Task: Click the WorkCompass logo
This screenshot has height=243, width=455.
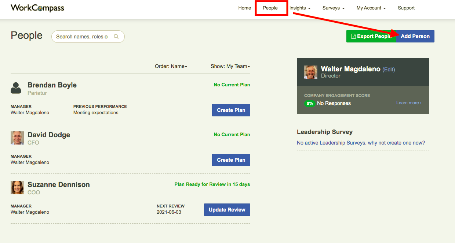Action: 37,8
